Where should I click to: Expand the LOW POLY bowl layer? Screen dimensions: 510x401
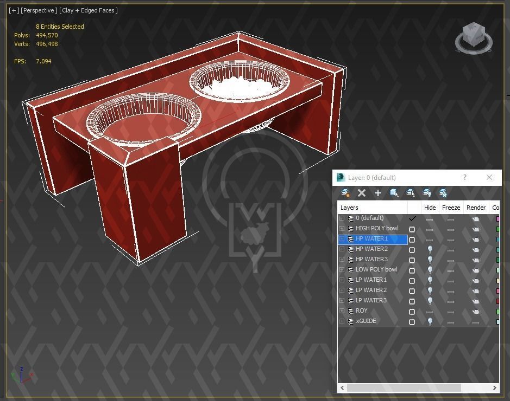342,270
